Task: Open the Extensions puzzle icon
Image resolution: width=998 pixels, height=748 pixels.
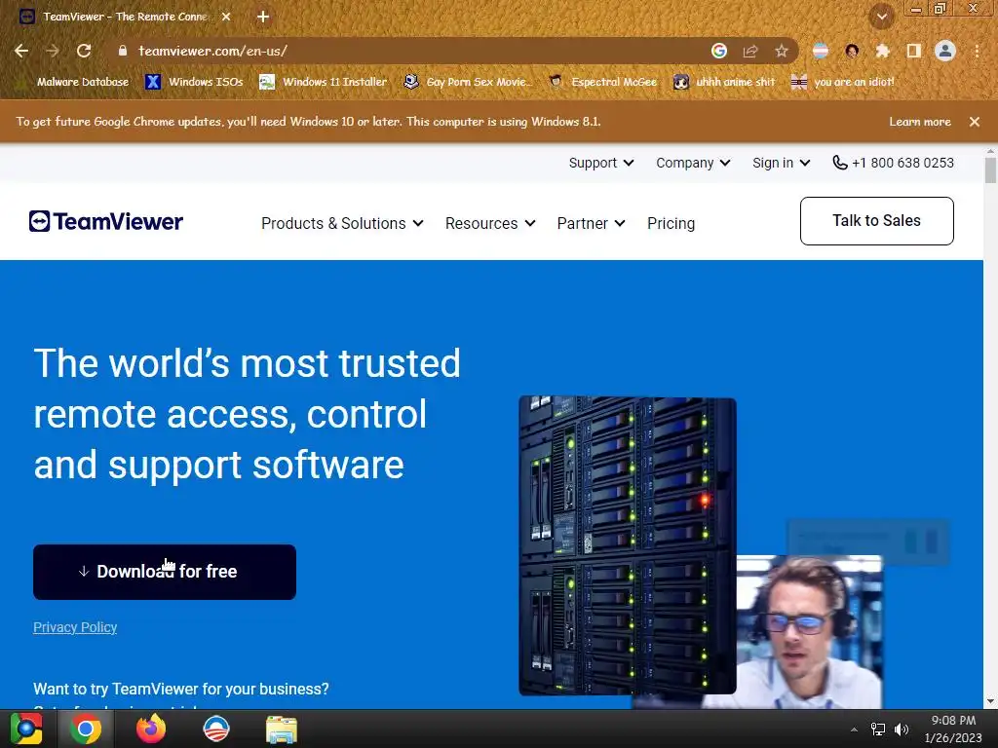Action: [x=883, y=51]
